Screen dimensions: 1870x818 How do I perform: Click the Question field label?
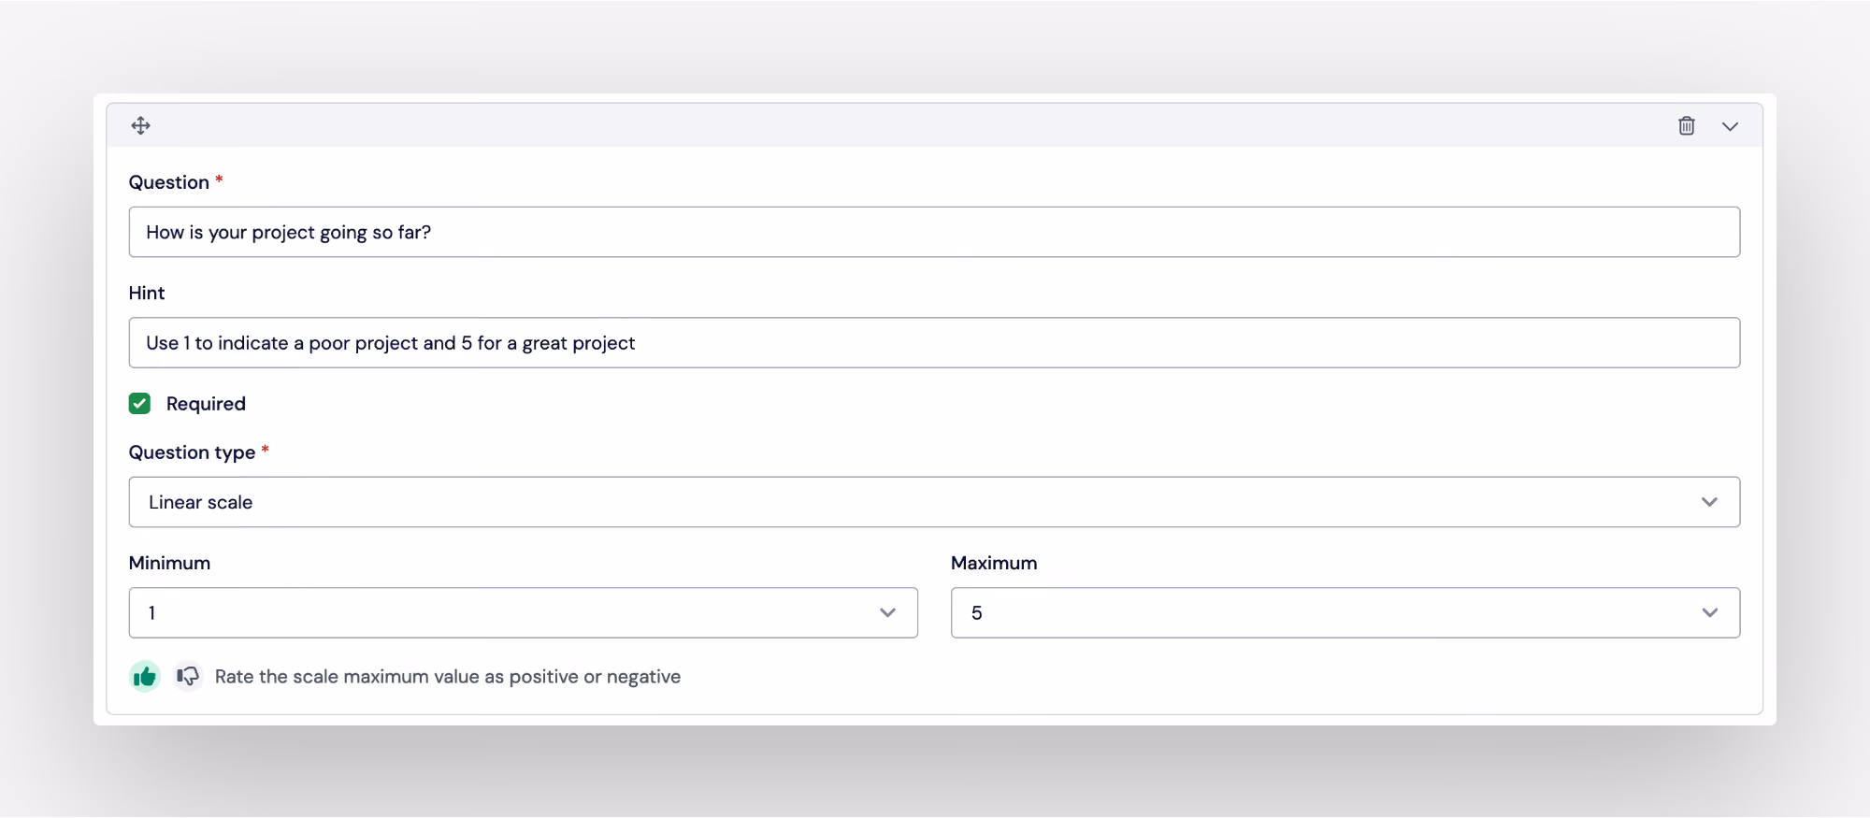coord(169,182)
